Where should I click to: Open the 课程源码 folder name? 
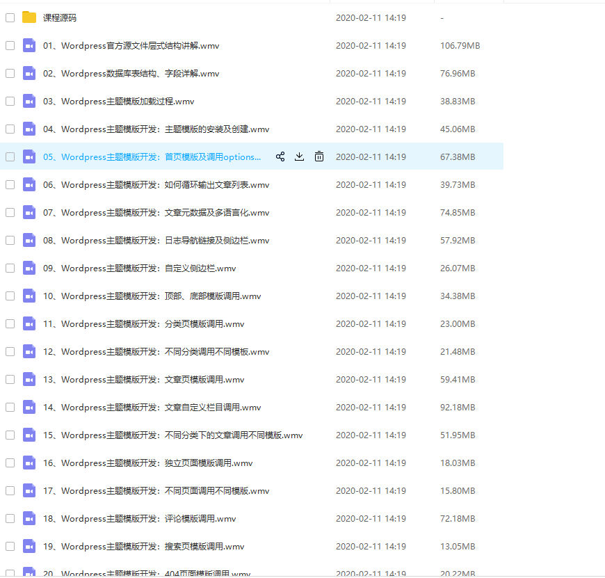coord(59,18)
